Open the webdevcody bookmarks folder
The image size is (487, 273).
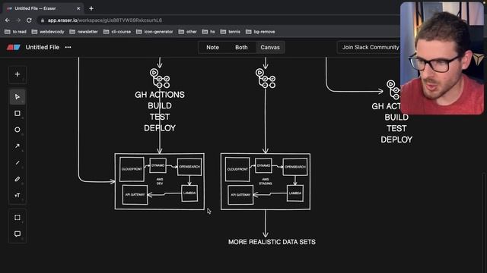coord(48,32)
